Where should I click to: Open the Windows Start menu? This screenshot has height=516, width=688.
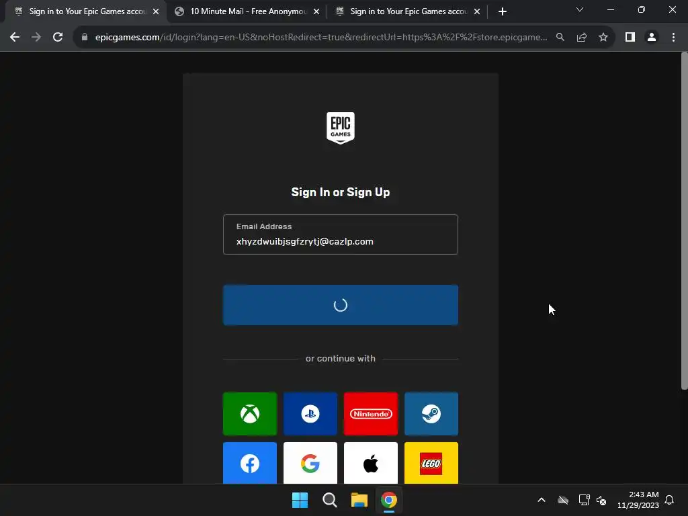pyautogui.click(x=300, y=500)
